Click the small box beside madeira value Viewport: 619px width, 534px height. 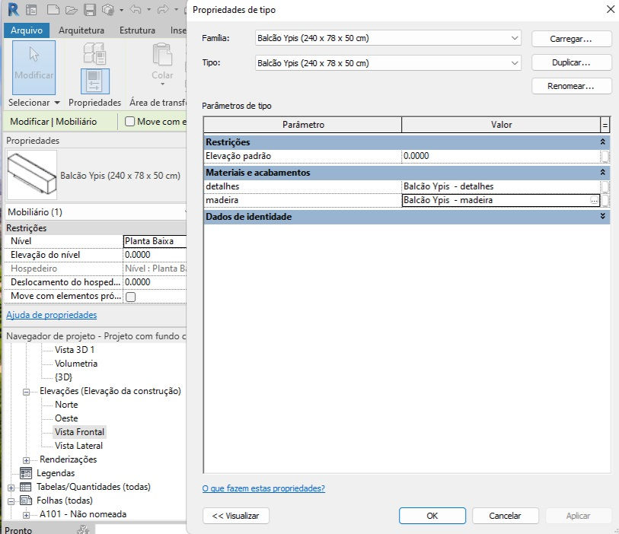pos(605,200)
